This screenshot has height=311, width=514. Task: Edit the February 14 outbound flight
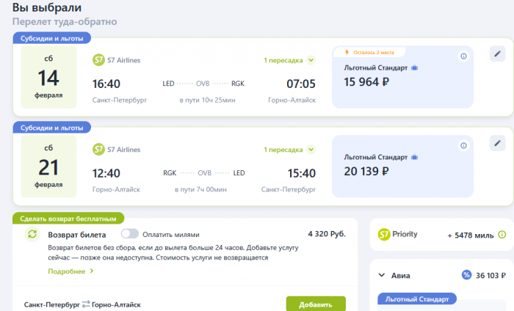click(x=497, y=54)
